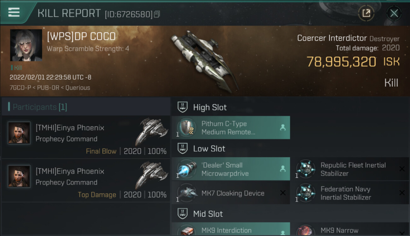This screenshot has width=410, height=236.
Task: Open the Final Blow participant Einya Phoenix
Action: coord(86,137)
